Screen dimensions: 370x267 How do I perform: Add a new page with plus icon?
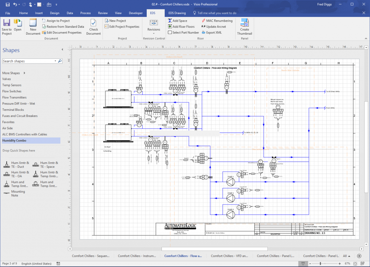pyautogui.click(x=359, y=256)
